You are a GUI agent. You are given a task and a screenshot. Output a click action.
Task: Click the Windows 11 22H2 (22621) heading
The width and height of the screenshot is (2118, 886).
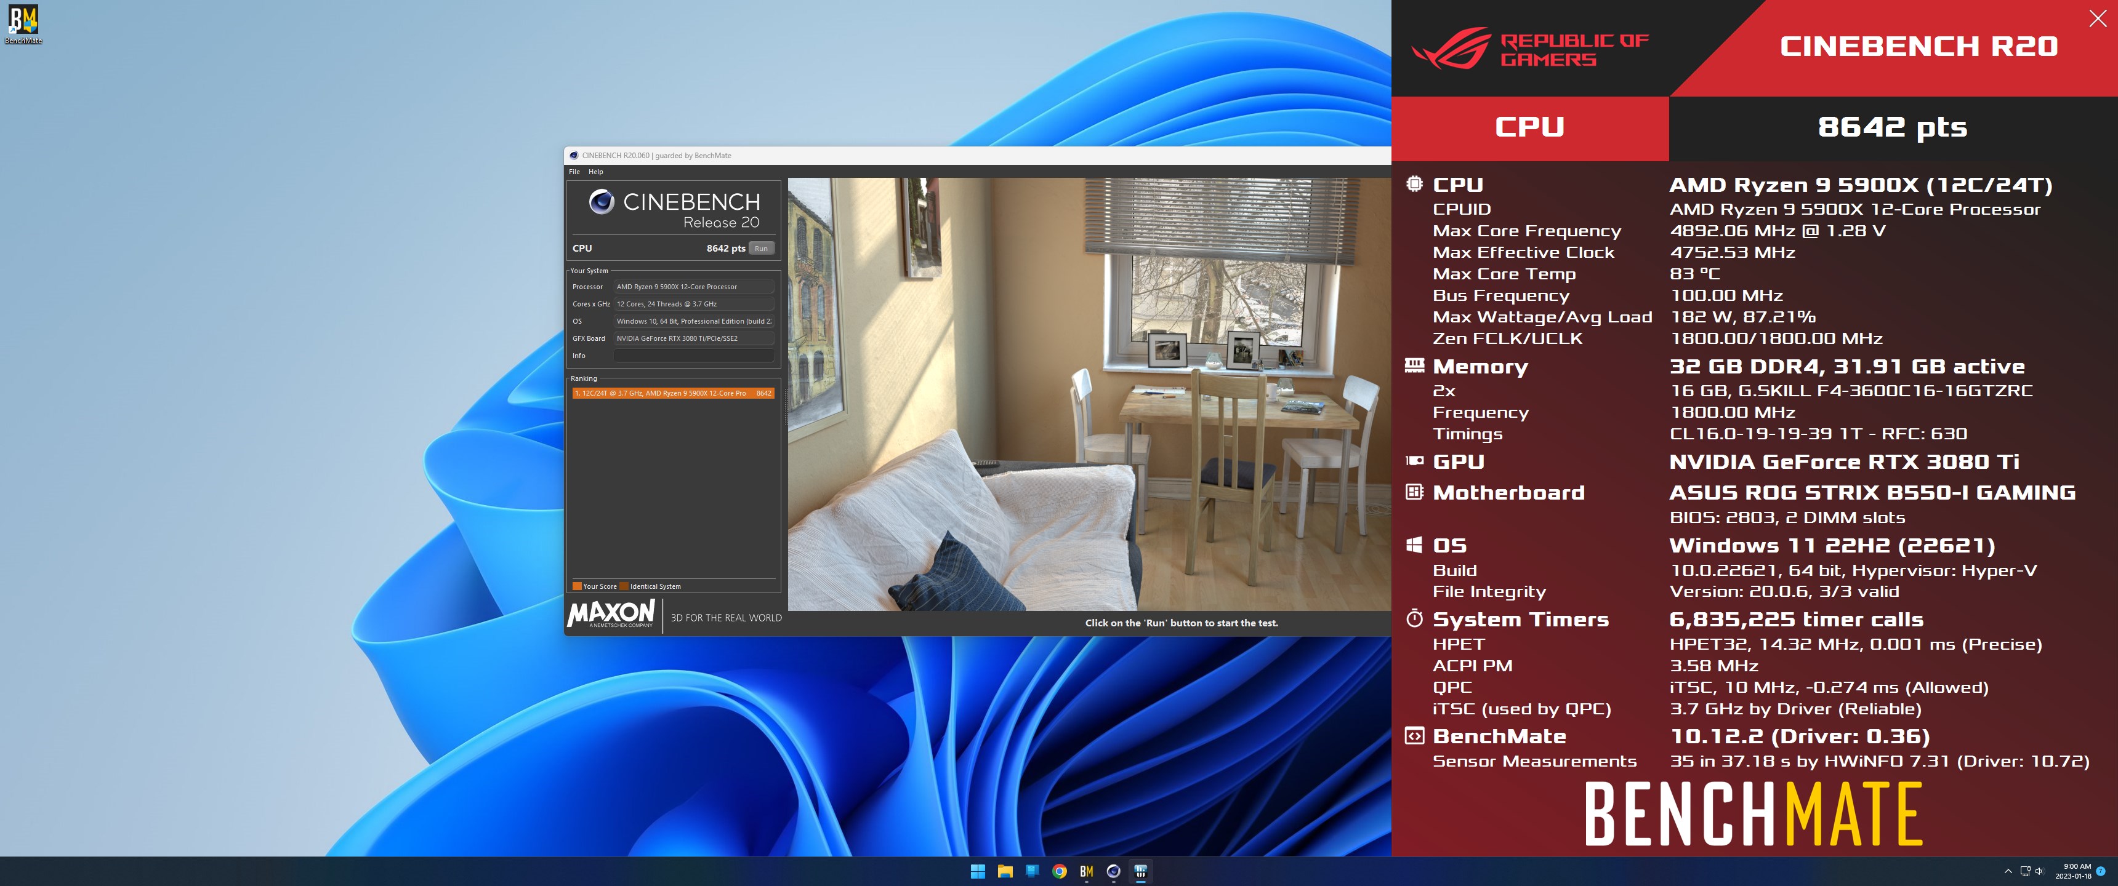pos(1832,546)
